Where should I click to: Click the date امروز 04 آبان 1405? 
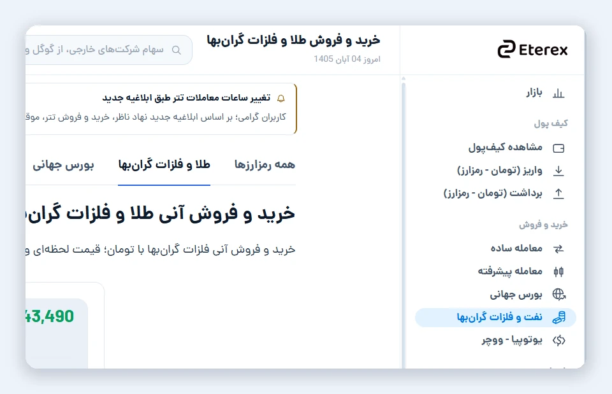pyautogui.click(x=347, y=59)
